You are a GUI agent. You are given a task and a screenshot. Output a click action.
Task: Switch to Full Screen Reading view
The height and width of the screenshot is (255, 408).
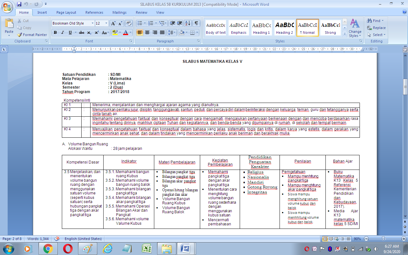(330, 239)
